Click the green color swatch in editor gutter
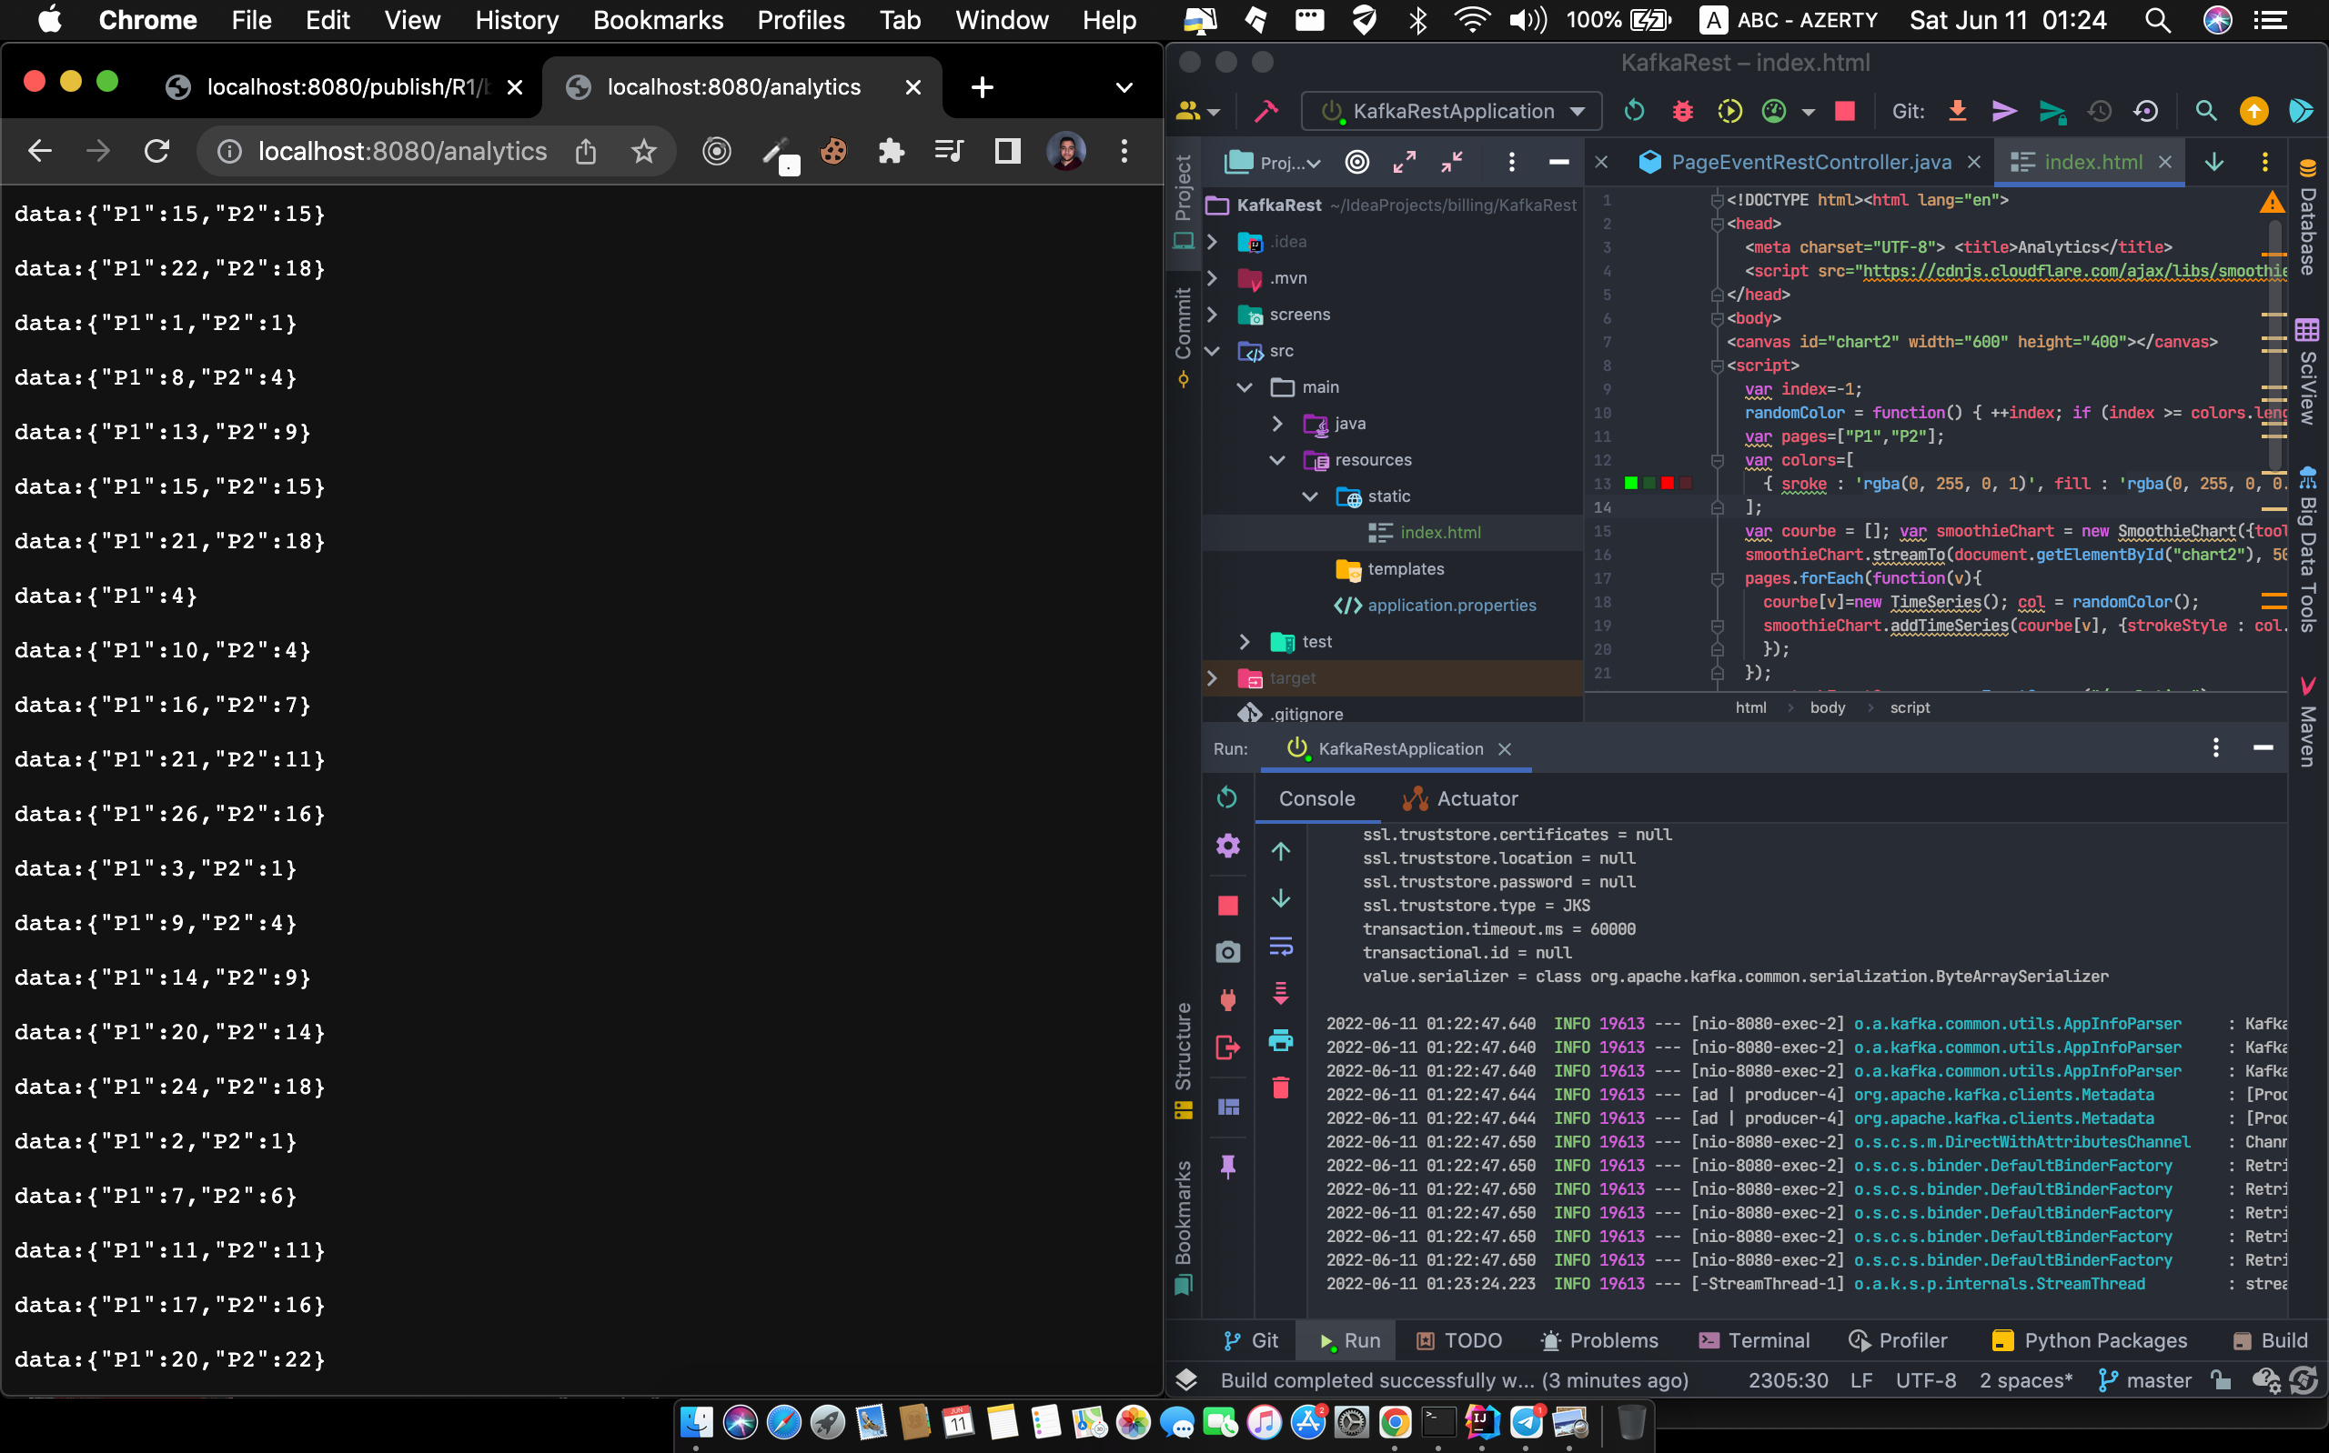The height and width of the screenshot is (1453, 2329). tap(1631, 484)
